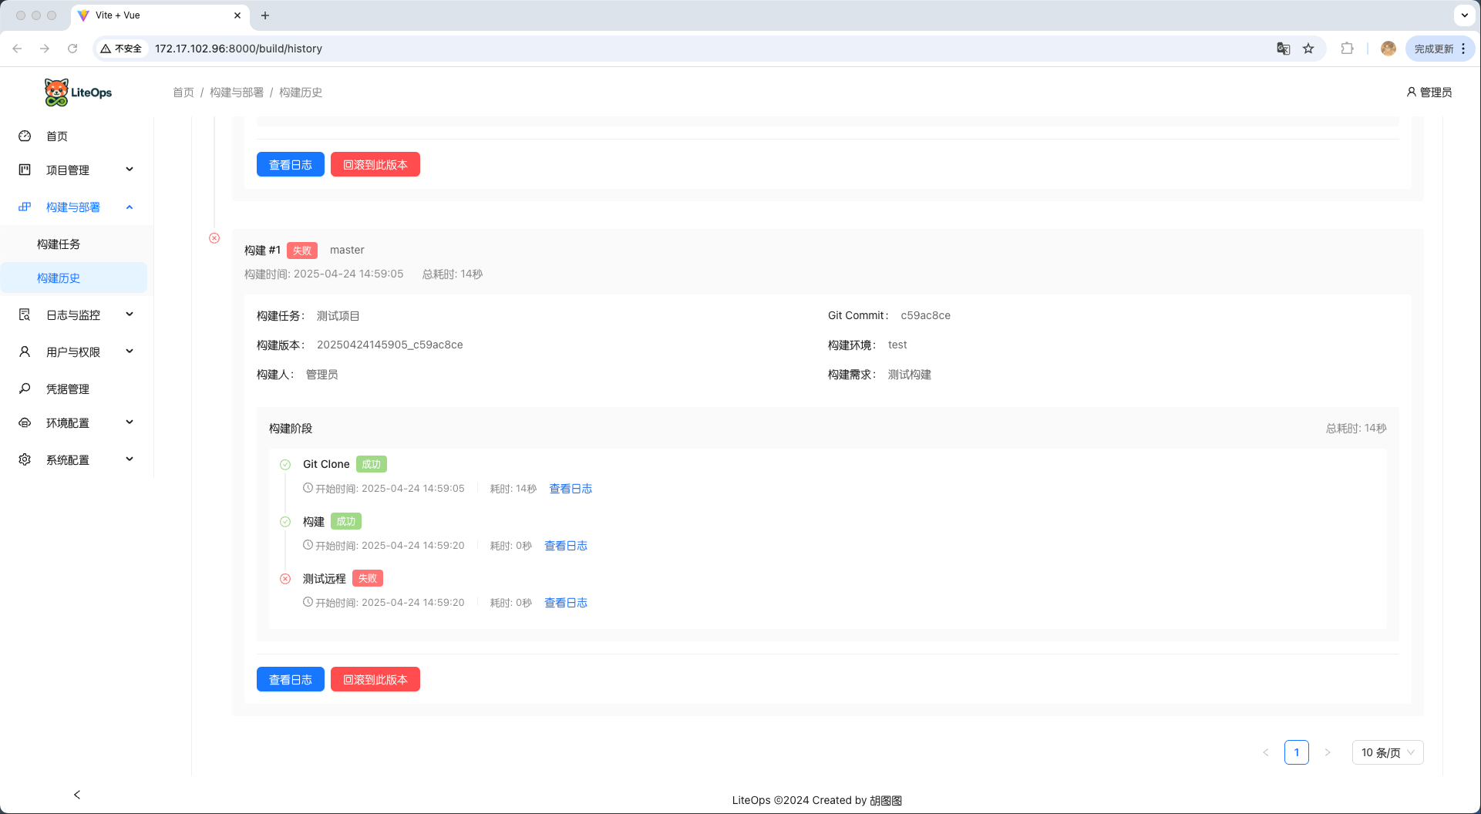Click the Git Commit value c59ac8ce

[925, 315]
